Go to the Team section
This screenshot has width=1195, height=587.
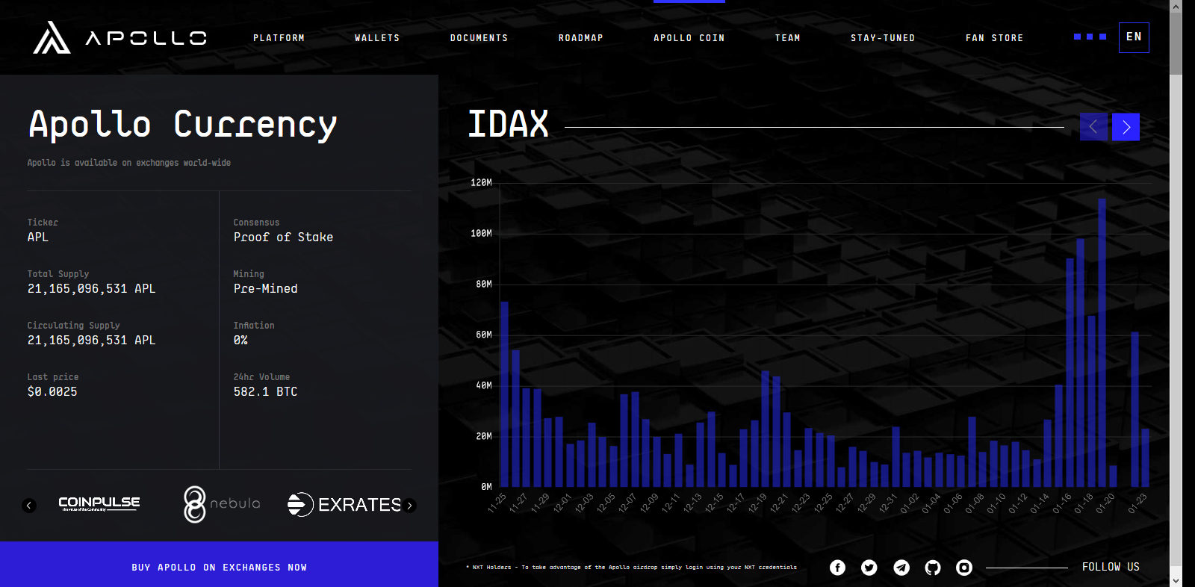(787, 38)
